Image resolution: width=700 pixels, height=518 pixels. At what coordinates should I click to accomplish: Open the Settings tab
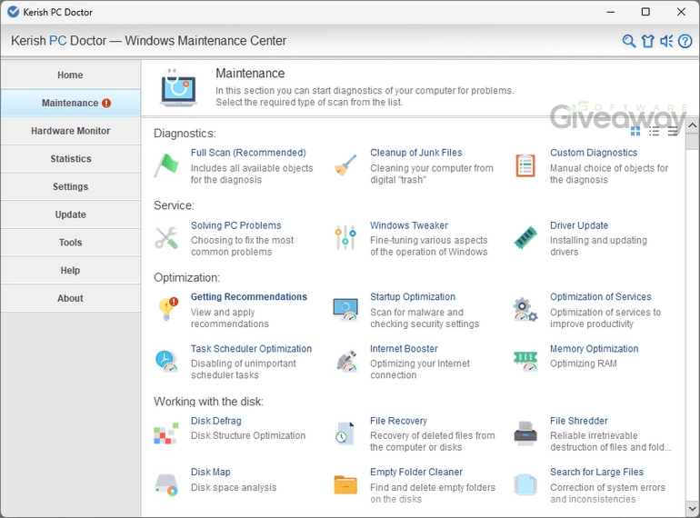coord(70,186)
